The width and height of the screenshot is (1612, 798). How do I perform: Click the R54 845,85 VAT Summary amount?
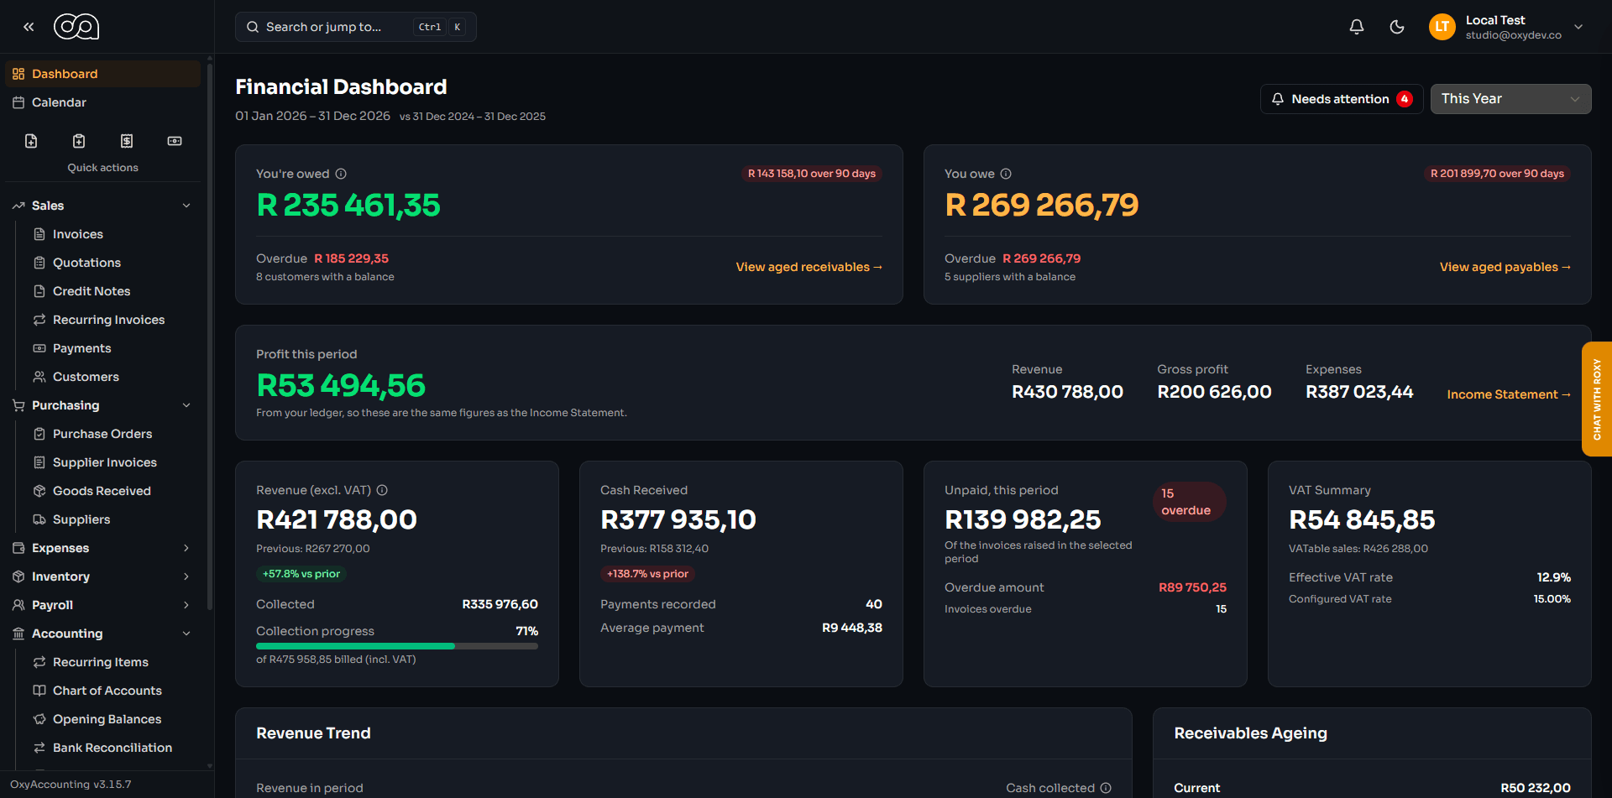pyautogui.click(x=1362, y=520)
